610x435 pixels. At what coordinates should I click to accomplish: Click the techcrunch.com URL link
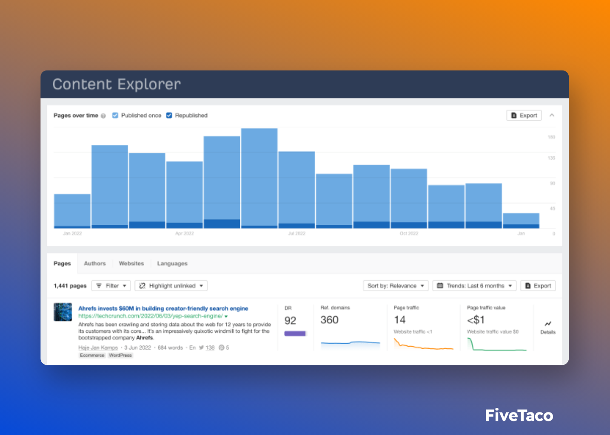pyautogui.click(x=150, y=316)
